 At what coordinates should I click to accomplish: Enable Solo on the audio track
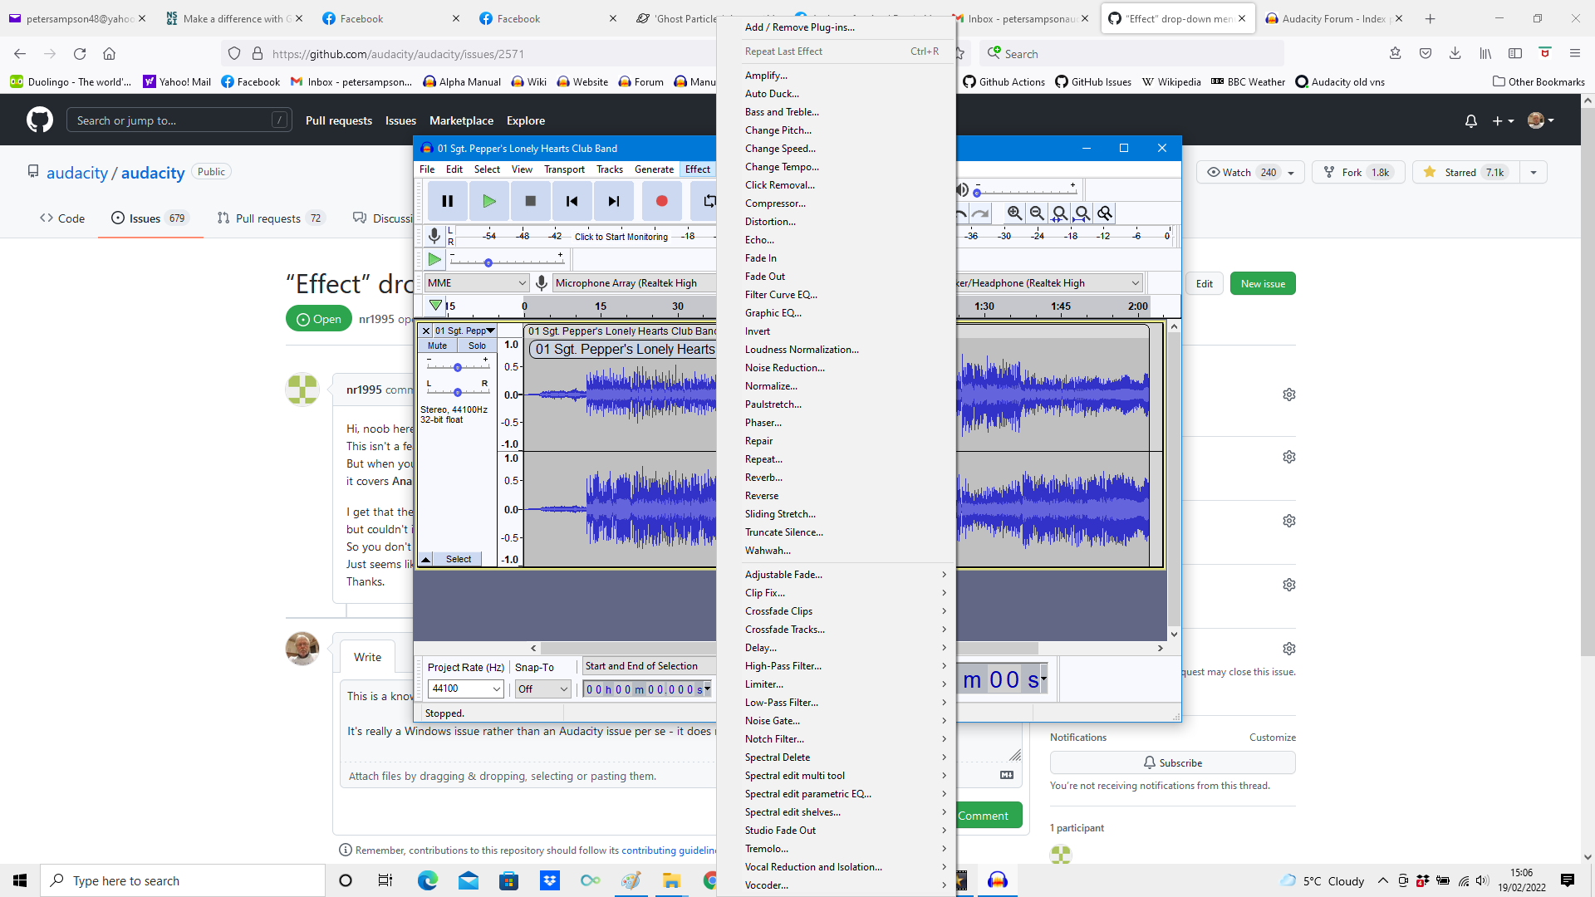tap(476, 345)
